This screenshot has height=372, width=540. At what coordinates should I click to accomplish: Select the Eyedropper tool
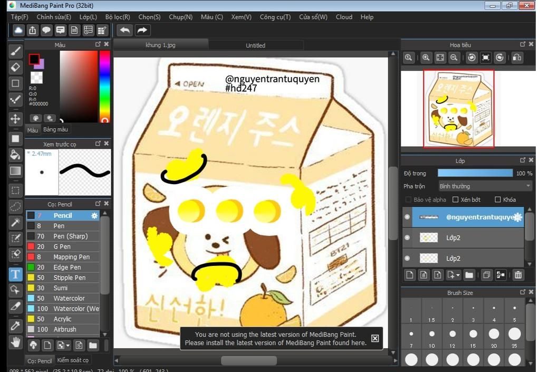[x=15, y=326]
